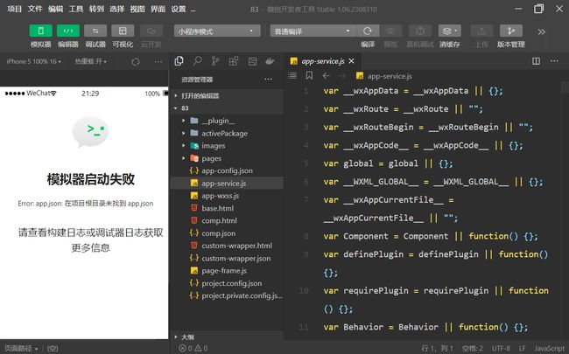Click the 清缓存 clear cache icon
The width and height of the screenshot is (569, 354).
pos(450,31)
